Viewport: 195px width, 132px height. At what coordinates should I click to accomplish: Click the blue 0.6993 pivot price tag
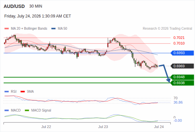(182, 53)
